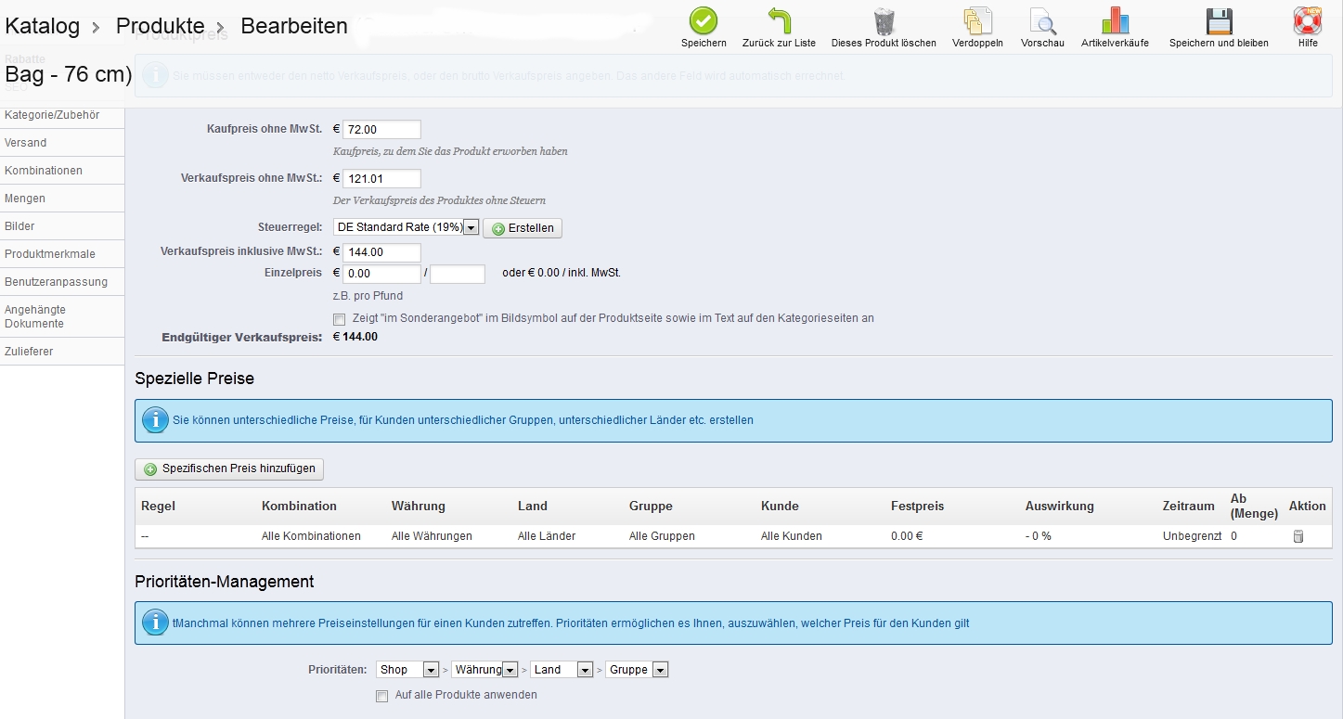Screen dimensions: 1343x719
Task: Click the 'Unbegrenzt' Zeitraum cell
Action: pos(1192,536)
